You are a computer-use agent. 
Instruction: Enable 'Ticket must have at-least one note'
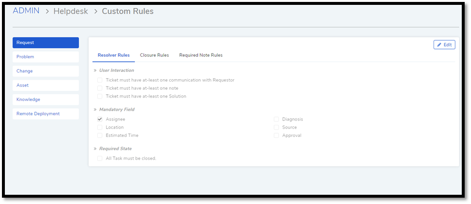100,88
